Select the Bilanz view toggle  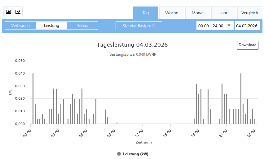(x=82, y=26)
